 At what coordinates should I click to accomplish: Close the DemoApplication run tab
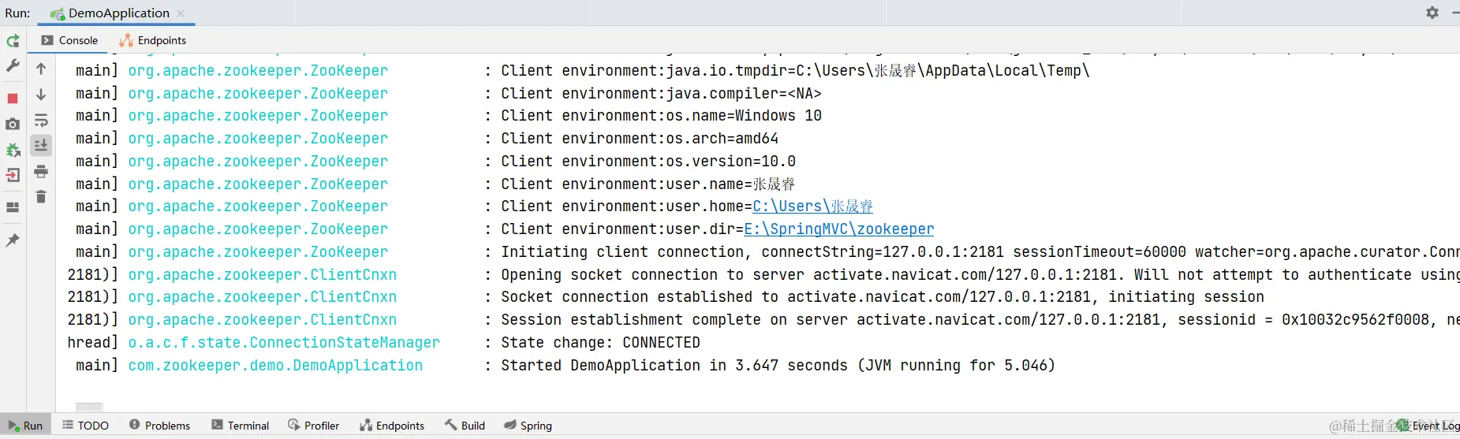(181, 13)
